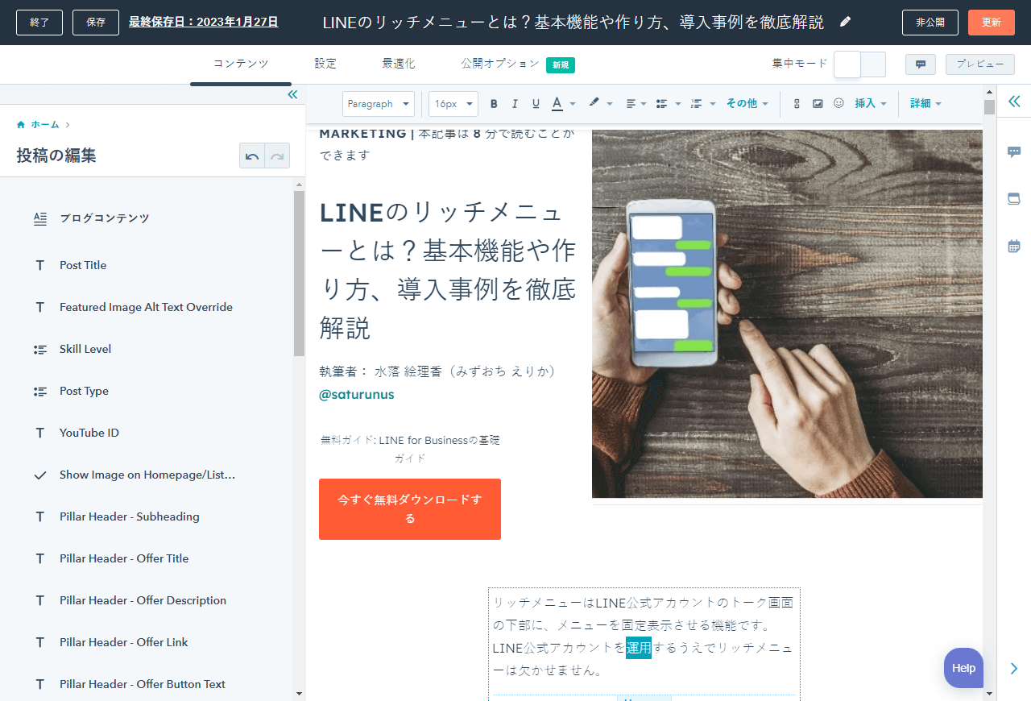Insert an image from the toolbar
The image size is (1031, 701).
pyautogui.click(x=818, y=104)
